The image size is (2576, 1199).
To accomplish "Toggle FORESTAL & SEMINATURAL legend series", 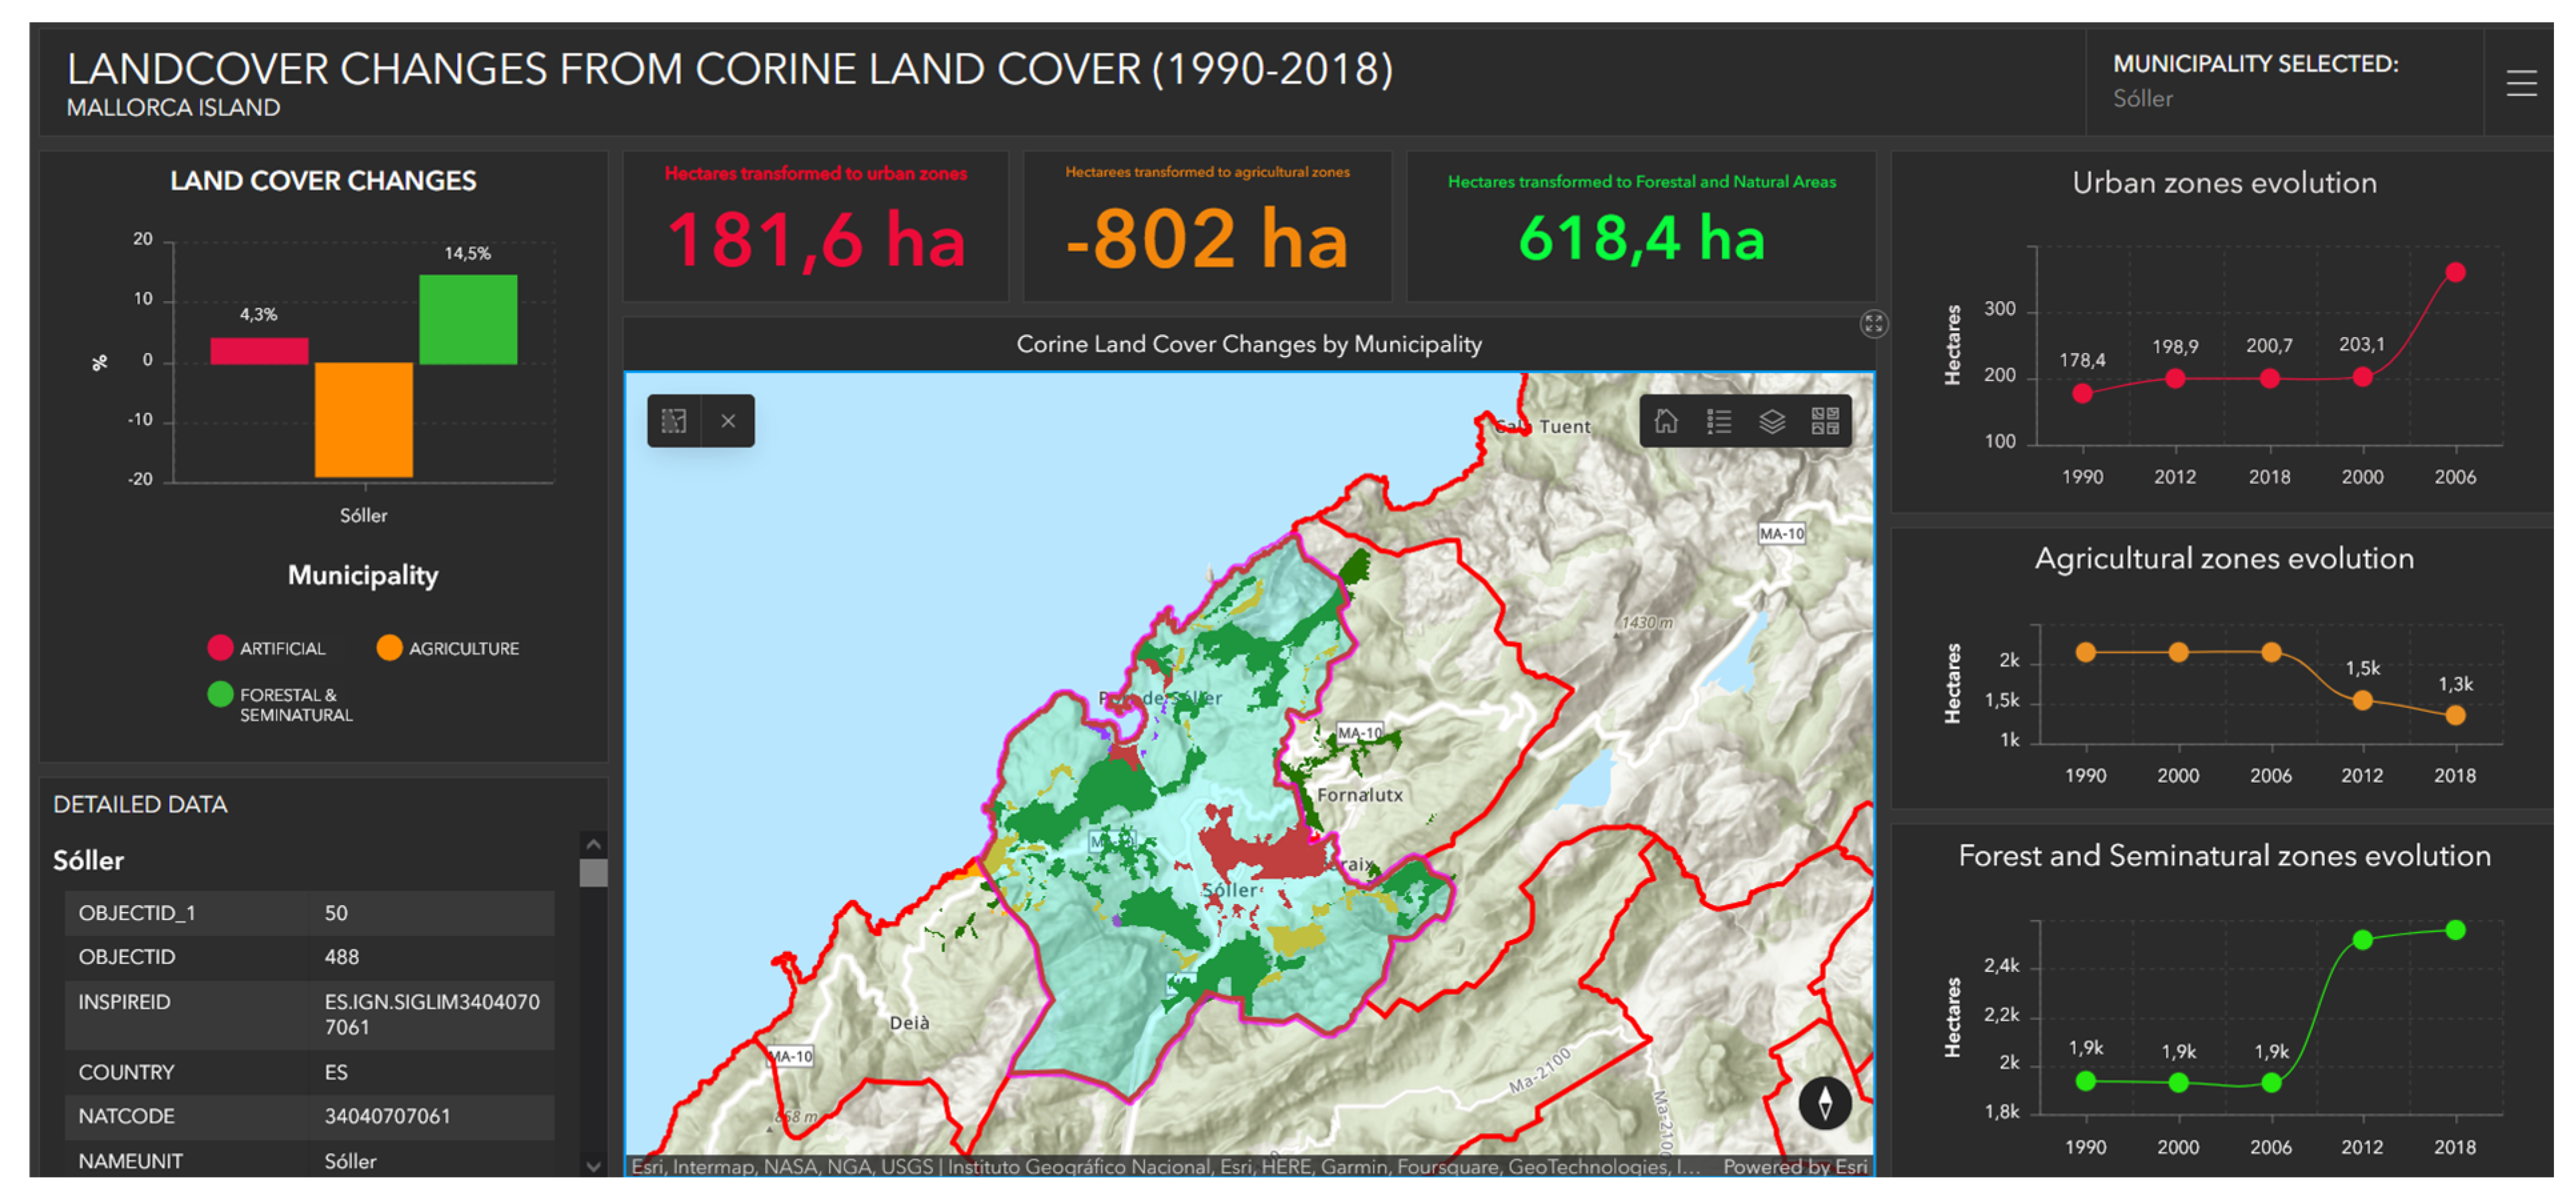I will click(280, 703).
